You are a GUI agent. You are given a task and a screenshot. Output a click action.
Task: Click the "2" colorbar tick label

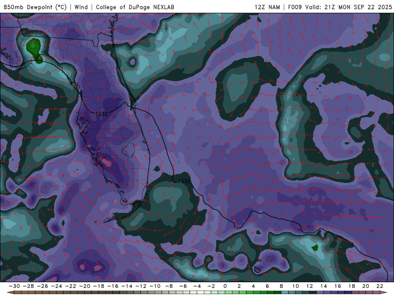tap(239, 286)
